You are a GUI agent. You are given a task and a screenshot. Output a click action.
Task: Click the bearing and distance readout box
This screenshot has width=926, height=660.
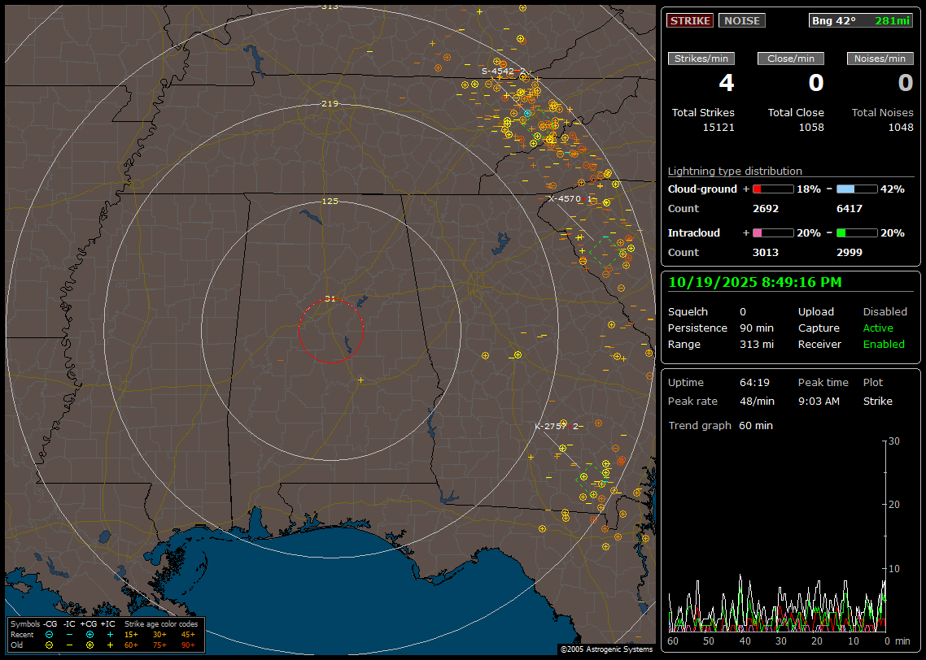point(861,20)
